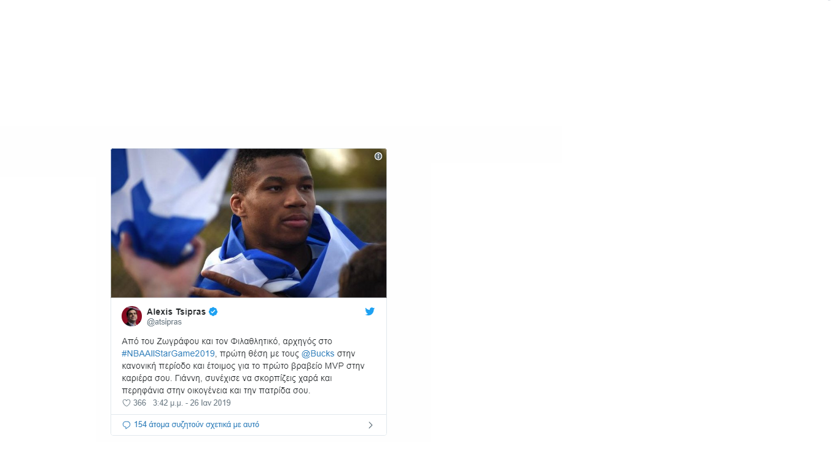Image resolution: width=839 pixels, height=472 pixels.
Task: Open the tweet photo of the man in flag
Action: 249,223
